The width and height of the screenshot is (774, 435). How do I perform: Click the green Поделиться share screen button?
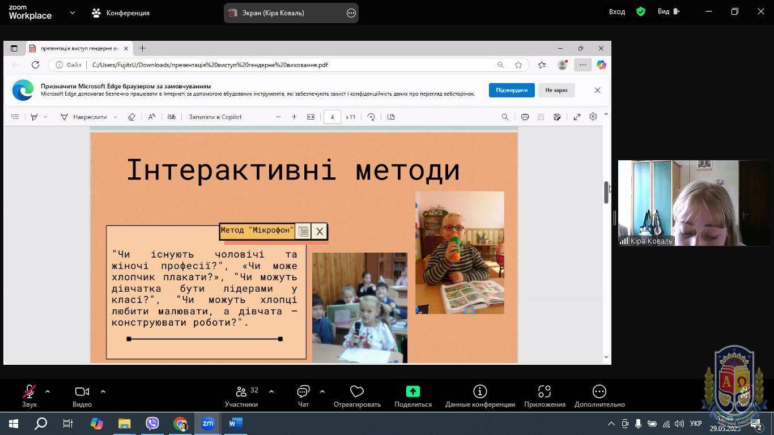click(x=413, y=396)
